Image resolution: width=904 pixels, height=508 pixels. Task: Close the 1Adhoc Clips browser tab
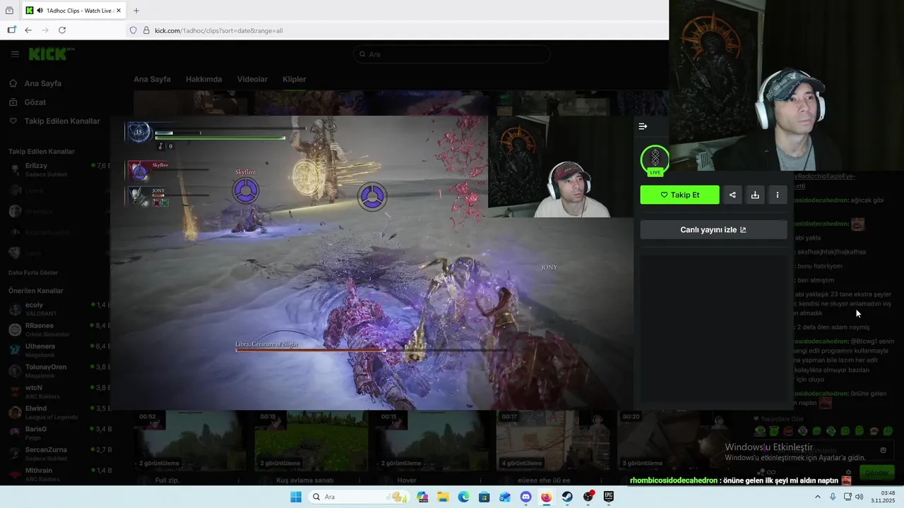tap(118, 11)
